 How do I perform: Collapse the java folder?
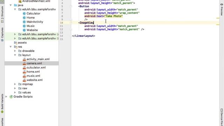10,5
